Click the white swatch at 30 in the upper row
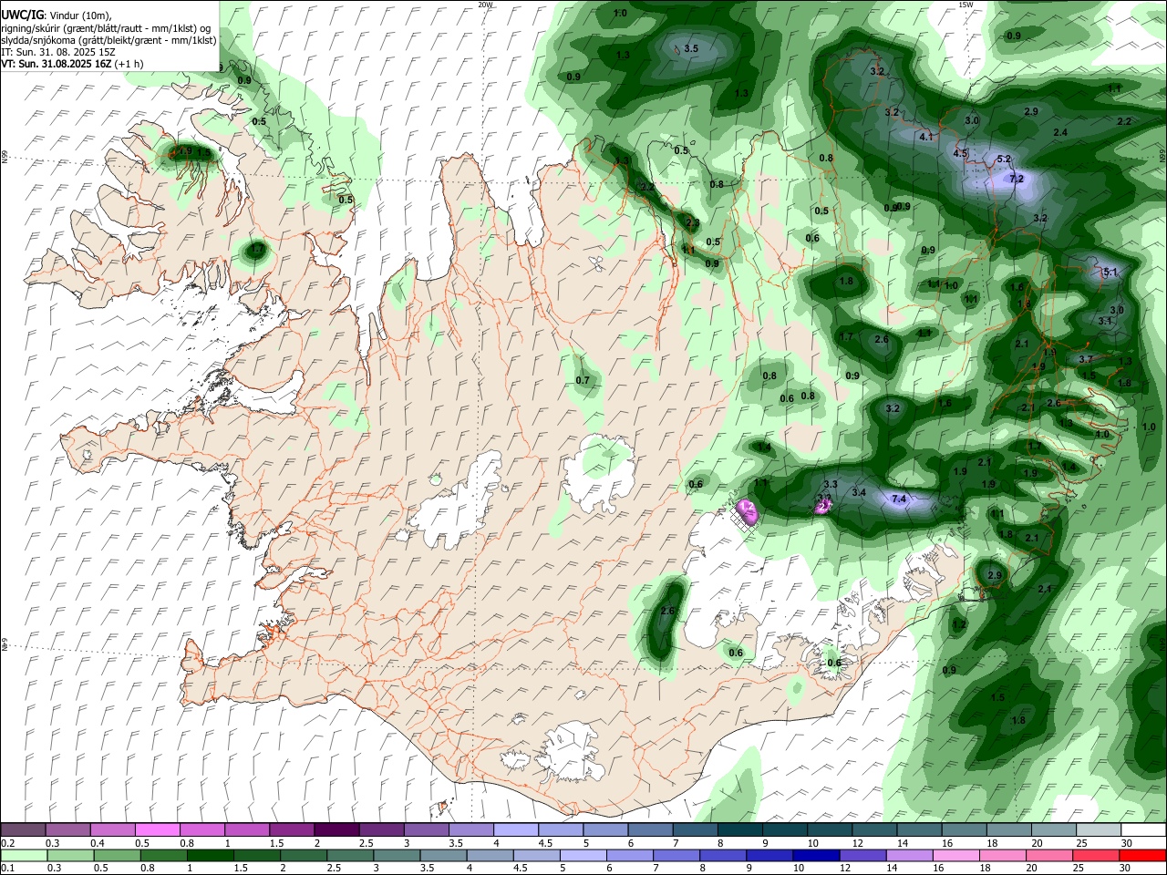1167x875 pixels. tap(1144, 830)
